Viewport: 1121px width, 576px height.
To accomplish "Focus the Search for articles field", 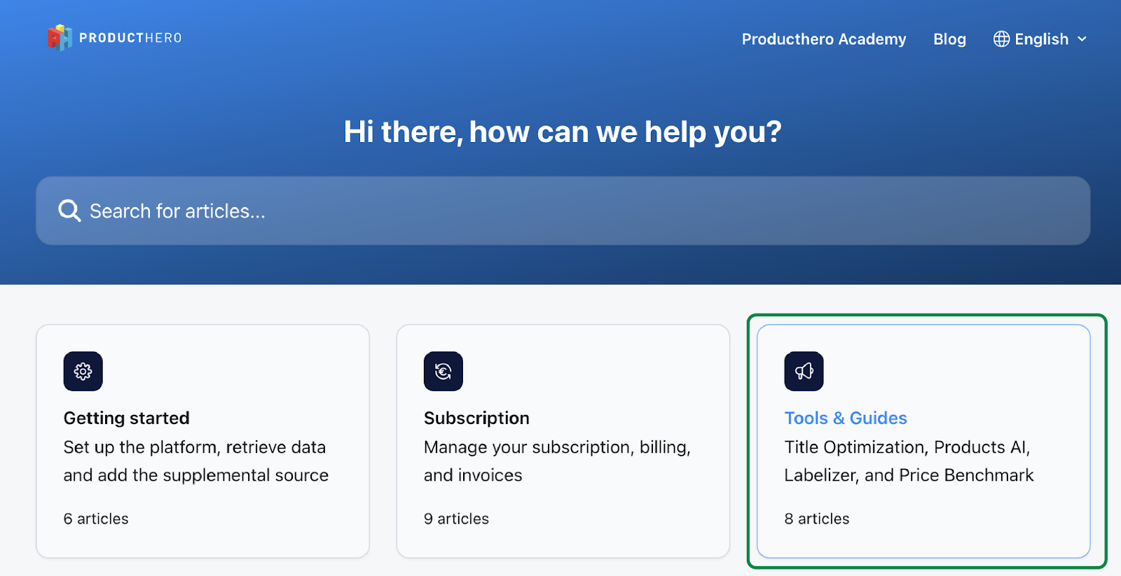I will [563, 211].
